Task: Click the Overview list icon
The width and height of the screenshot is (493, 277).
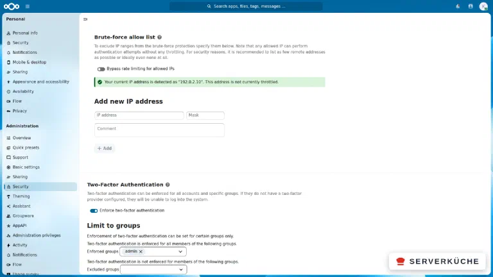Action: tap(8, 138)
